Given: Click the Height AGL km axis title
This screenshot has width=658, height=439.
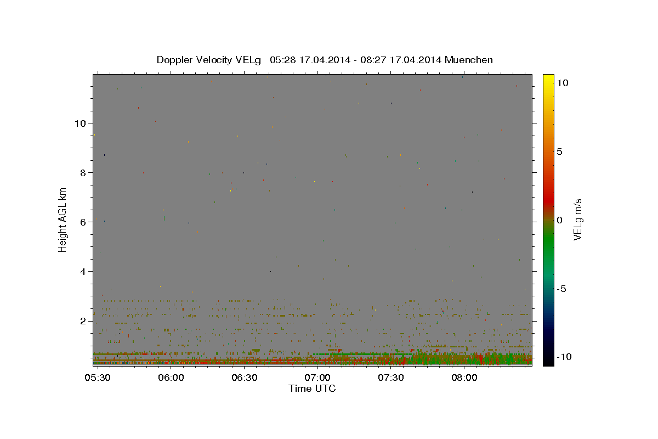Looking at the screenshot, I should pos(63,220).
